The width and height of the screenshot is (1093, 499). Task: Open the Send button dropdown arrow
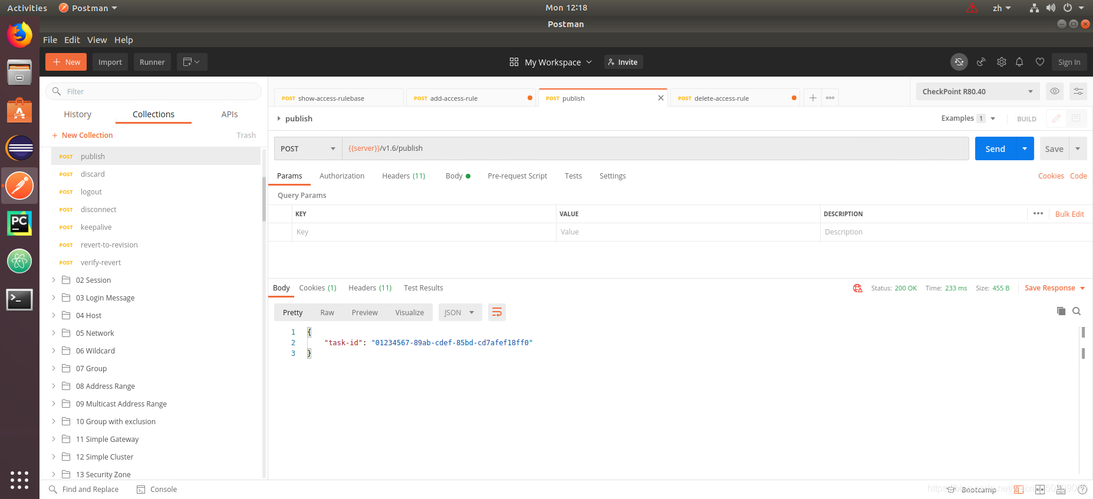(x=1025, y=148)
